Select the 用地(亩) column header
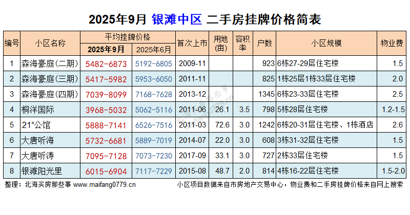410x215 pixels. pos(221,43)
